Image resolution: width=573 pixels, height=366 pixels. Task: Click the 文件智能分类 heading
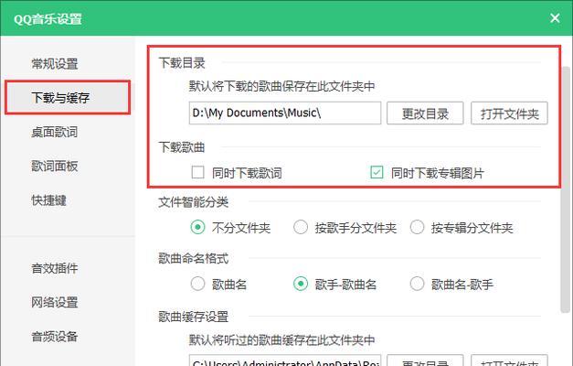click(194, 201)
